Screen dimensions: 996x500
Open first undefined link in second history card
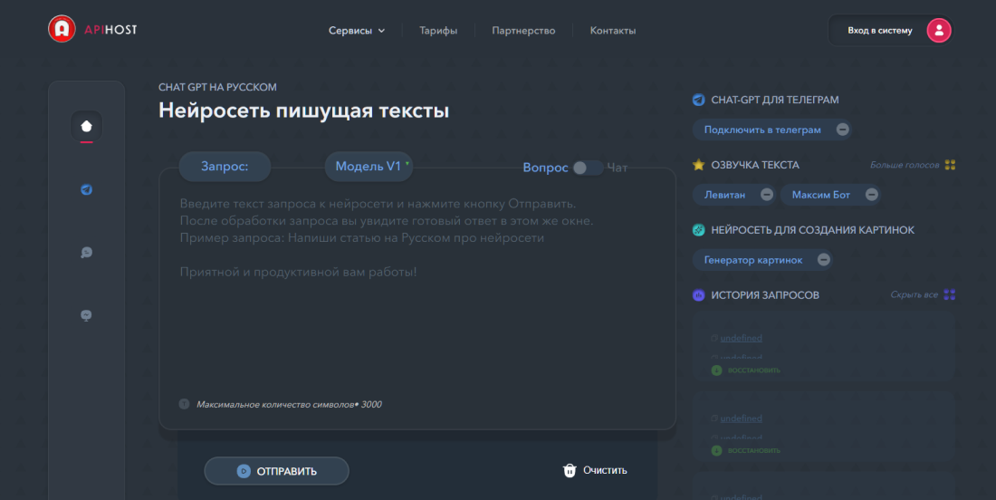click(x=741, y=418)
